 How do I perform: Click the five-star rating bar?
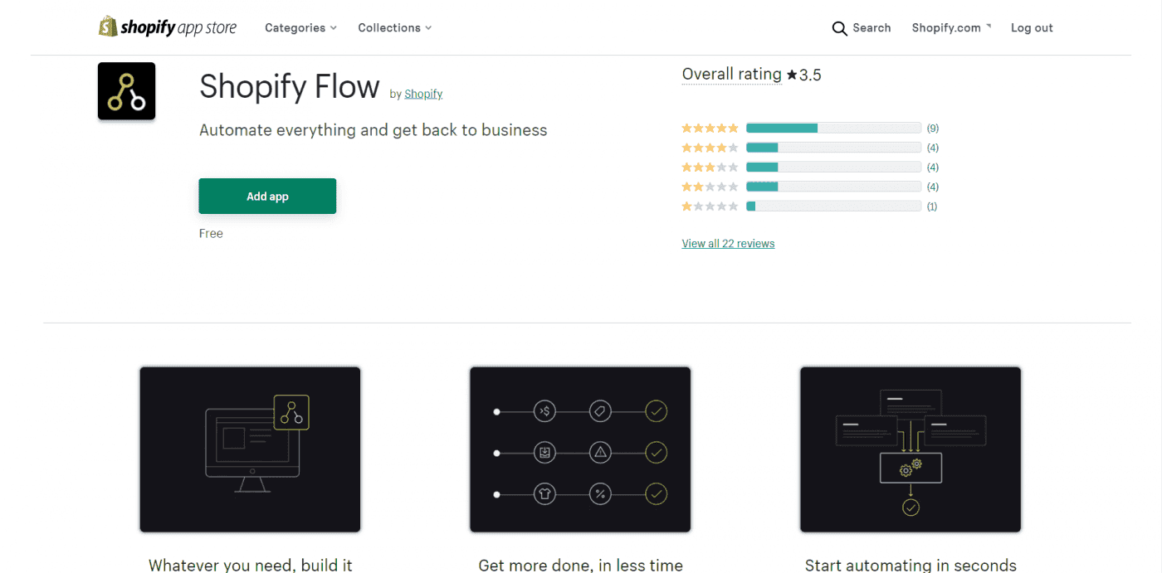[x=833, y=129]
